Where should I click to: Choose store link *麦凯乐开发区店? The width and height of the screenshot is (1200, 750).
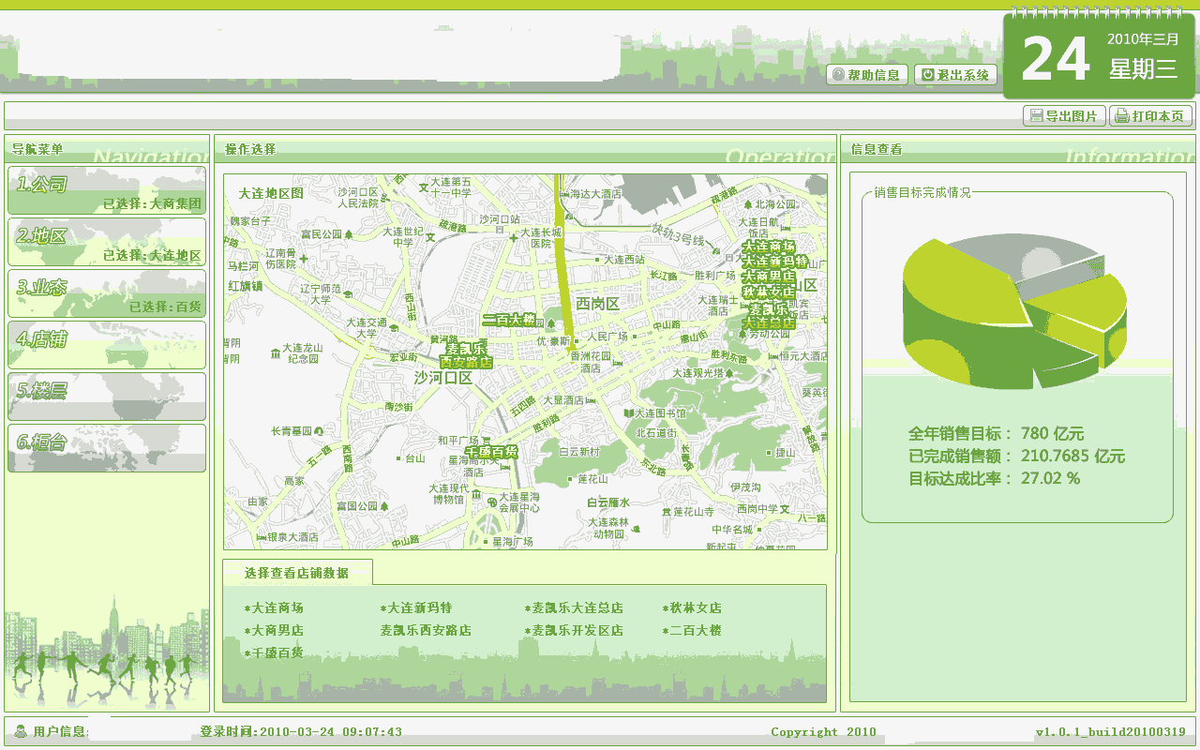(574, 631)
